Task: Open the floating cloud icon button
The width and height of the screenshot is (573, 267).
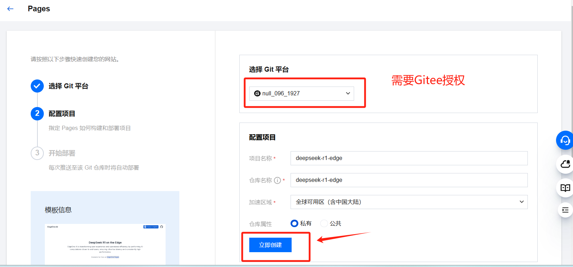Action: [x=565, y=164]
